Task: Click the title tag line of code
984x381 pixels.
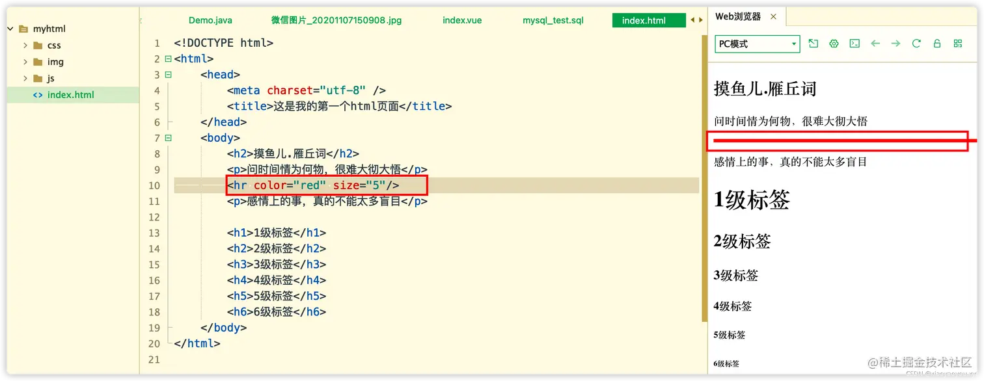Action: 339,106
